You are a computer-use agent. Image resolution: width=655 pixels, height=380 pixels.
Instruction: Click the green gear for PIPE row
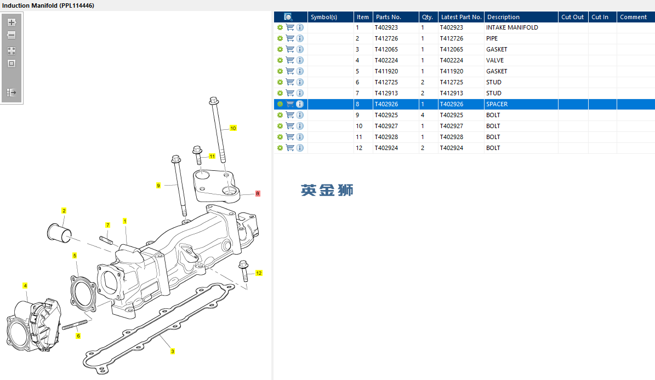[x=280, y=38]
